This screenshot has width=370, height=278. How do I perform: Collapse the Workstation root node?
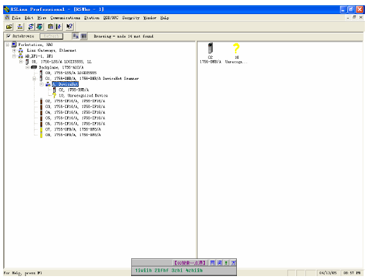tap(8, 45)
